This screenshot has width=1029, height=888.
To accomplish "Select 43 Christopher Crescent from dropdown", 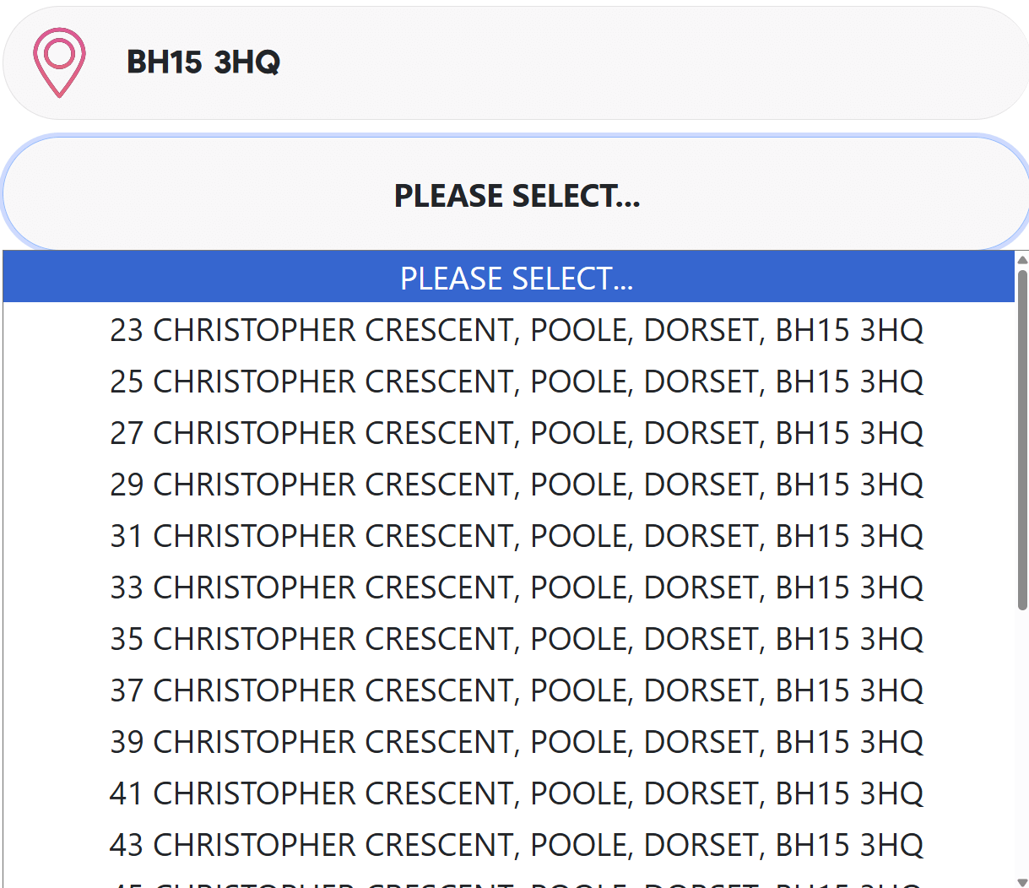I will pyautogui.click(x=515, y=844).
